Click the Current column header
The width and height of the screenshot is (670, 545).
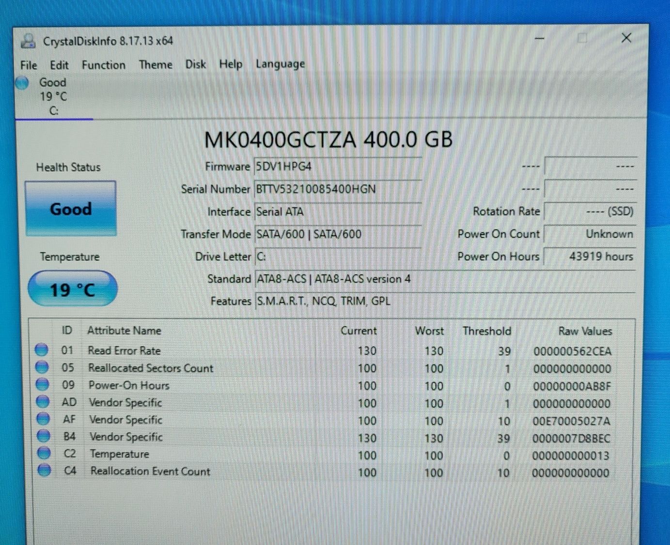coord(358,331)
